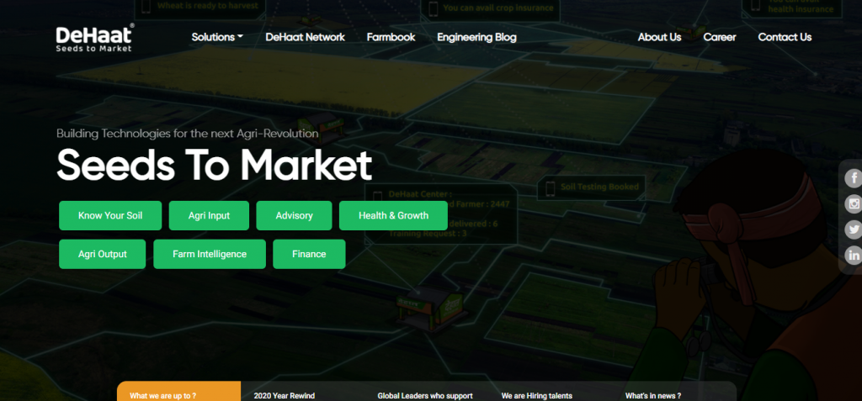Go to Contact Us
862x401 pixels.
coord(785,37)
